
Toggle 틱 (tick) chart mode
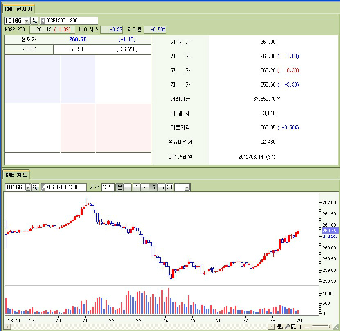(127, 187)
